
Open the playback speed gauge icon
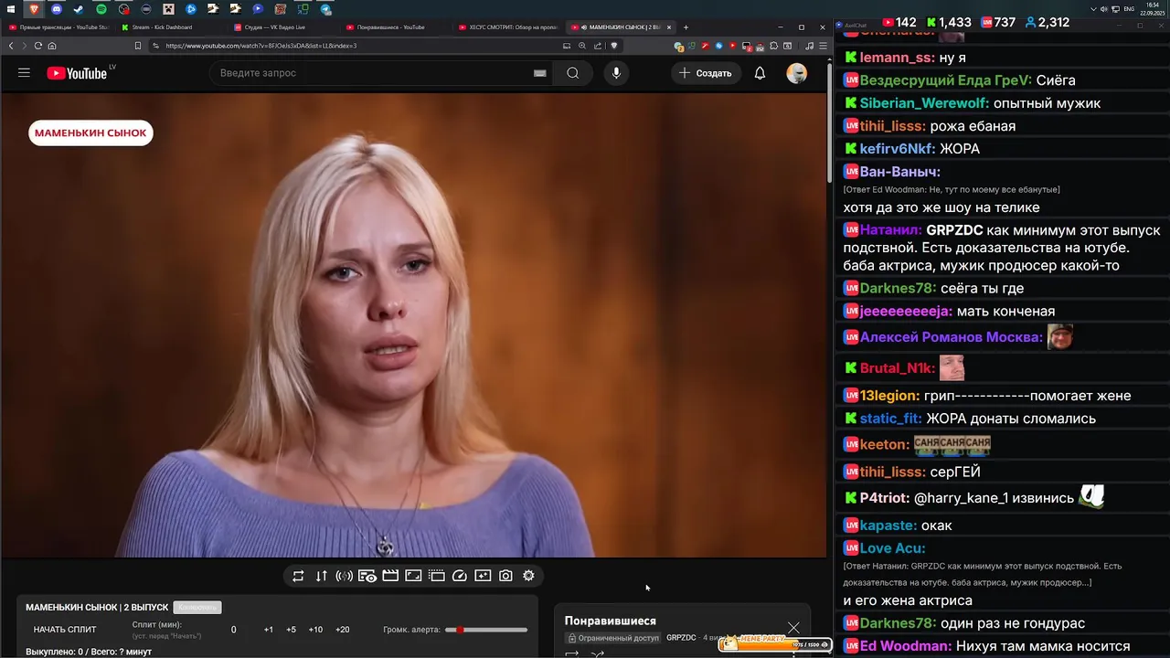[460, 576]
